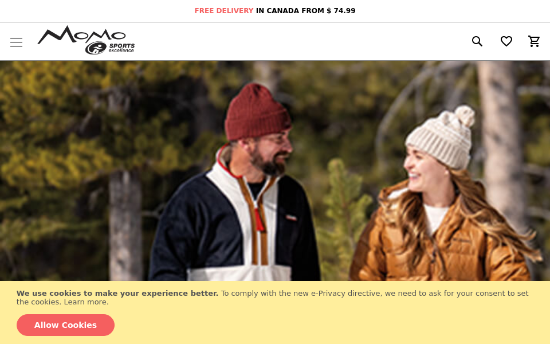Click the woman's white pom-pom beanie

pos(441,137)
